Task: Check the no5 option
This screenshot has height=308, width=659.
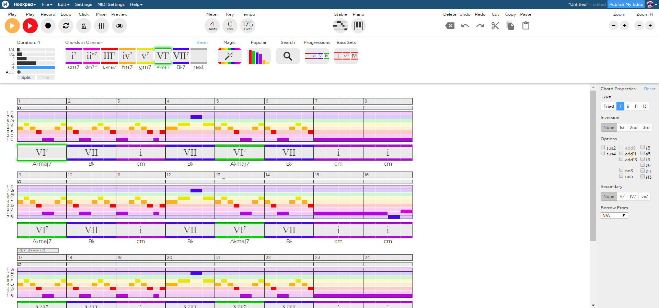Action: 621,176
